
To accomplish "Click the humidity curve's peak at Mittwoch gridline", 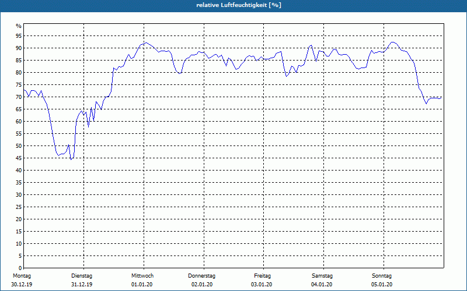I will 145,42.
